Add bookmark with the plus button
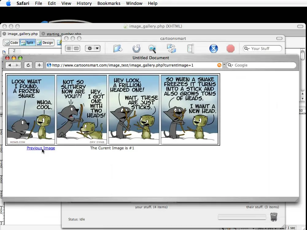307x230 pixels. coord(39,65)
